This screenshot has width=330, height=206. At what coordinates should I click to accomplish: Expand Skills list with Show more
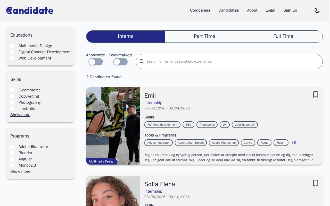point(20,115)
